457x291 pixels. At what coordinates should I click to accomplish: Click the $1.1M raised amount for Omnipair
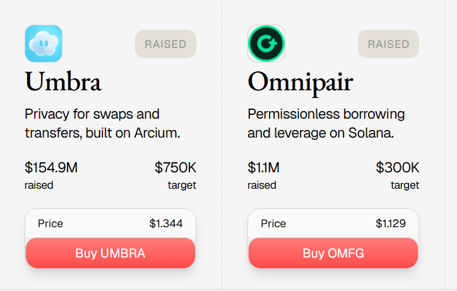[264, 168]
